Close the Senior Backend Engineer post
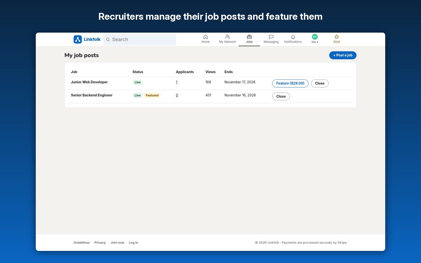This screenshot has width=421, height=263. (x=281, y=97)
